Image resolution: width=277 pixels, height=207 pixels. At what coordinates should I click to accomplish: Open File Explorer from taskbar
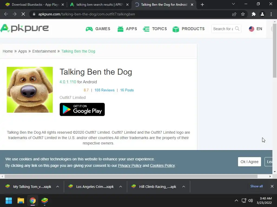pos(21,201)
